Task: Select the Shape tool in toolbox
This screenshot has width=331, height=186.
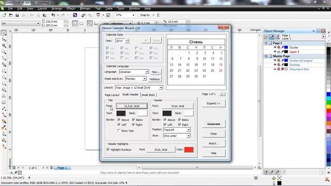Action: click(4, 39)
